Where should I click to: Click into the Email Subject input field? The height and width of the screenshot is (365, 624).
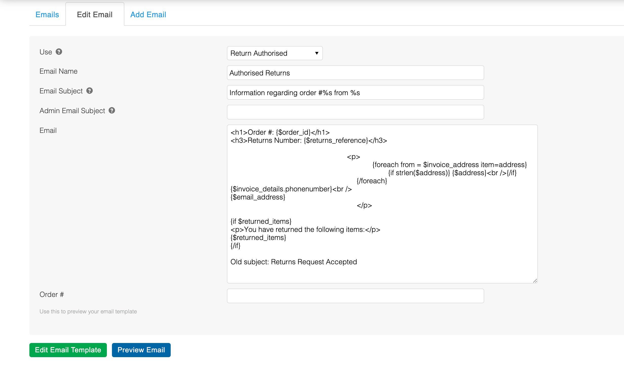(355, 93)
